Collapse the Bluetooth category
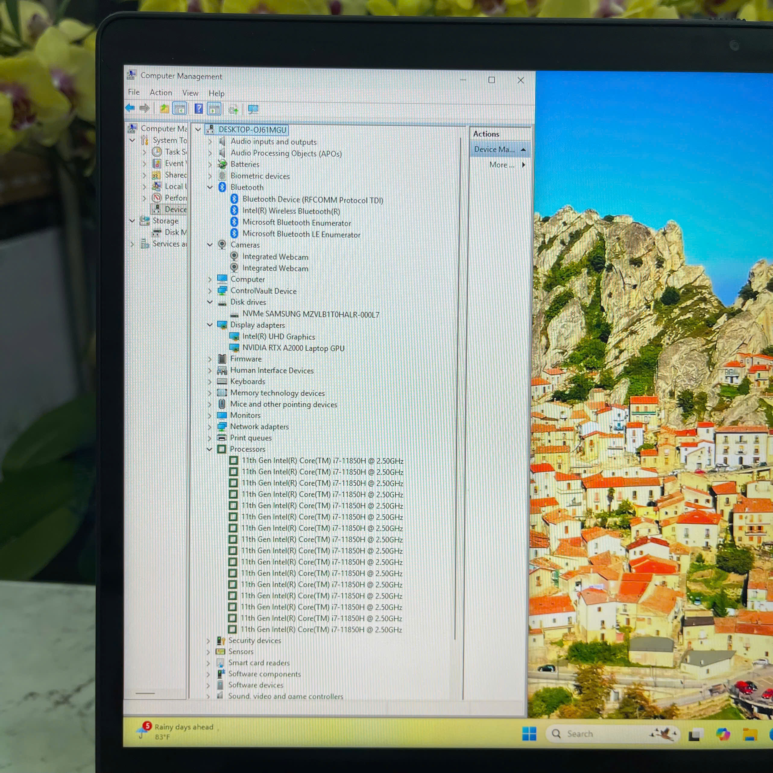This screenshot has width=773, height=773. tap(210, 187)
